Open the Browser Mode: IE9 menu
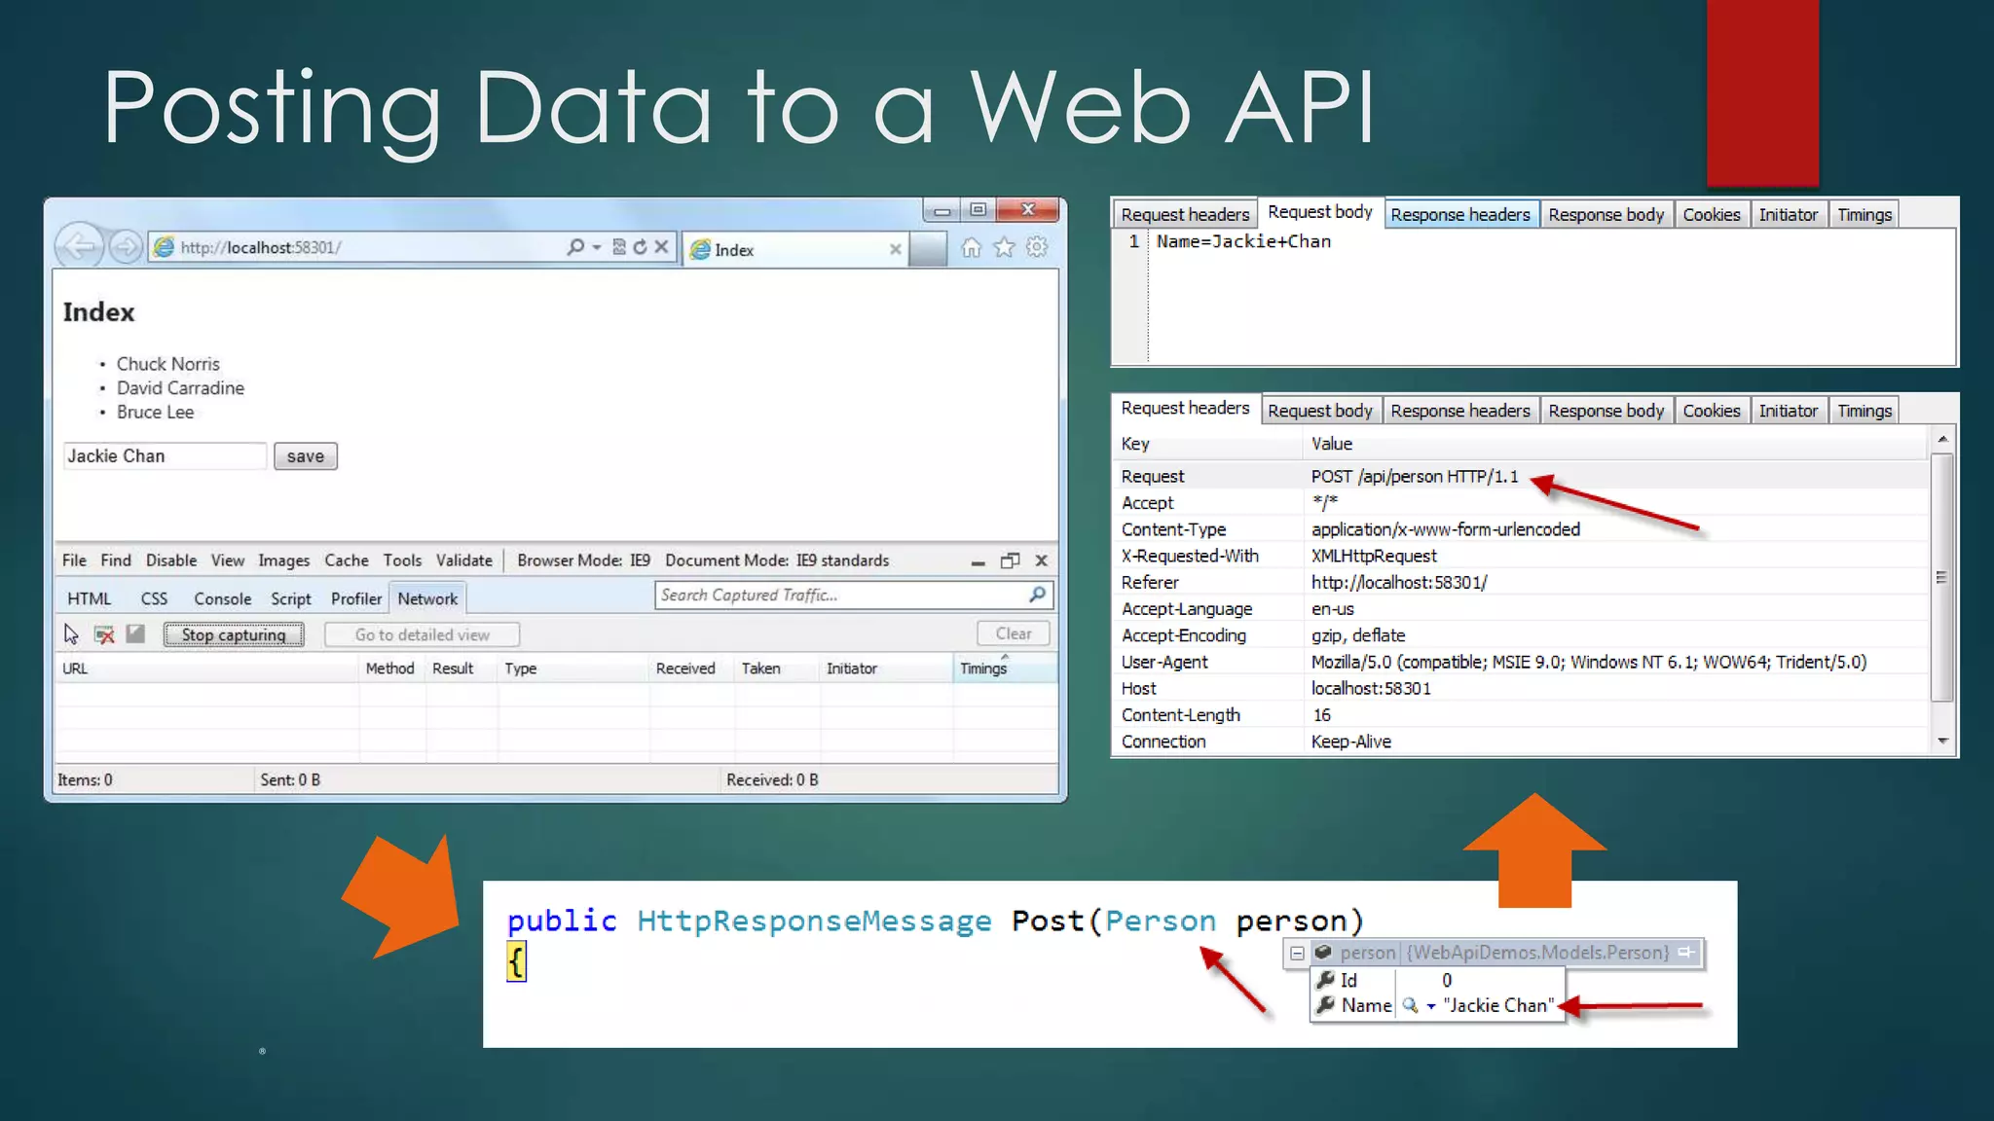 [x=583, y=560]
